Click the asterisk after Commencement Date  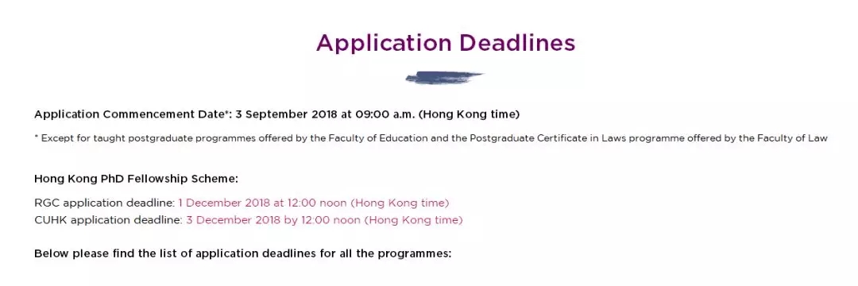click(x=226, y=113)
